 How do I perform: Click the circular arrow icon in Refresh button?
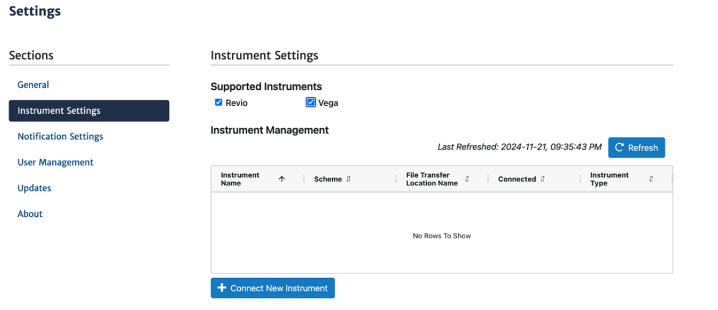620,147
